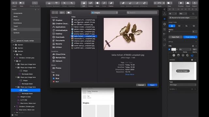Click the Forward toolbar icon

point(49,3)
